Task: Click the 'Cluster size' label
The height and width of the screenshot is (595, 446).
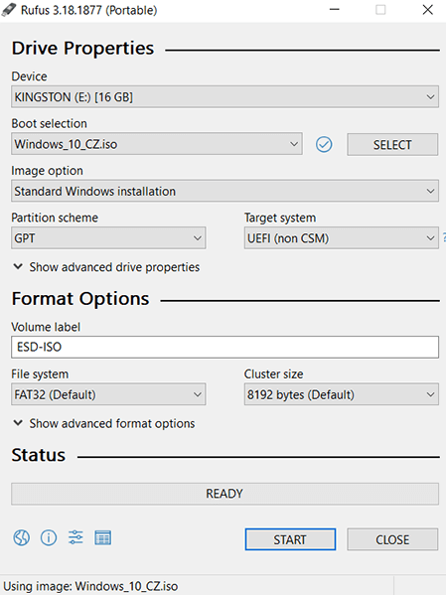Action: [x=274, y=374]
